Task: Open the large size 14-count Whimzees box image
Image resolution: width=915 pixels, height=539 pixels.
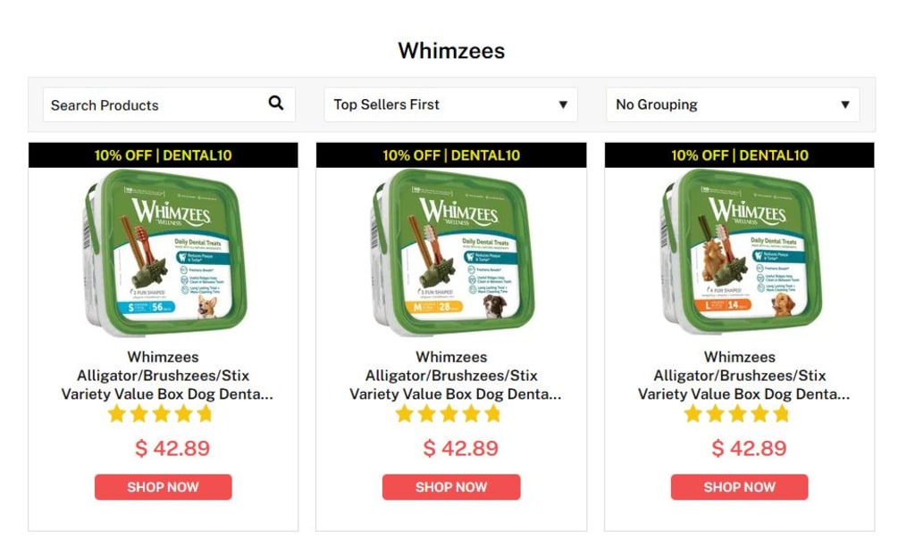Action: click(741, 253)
